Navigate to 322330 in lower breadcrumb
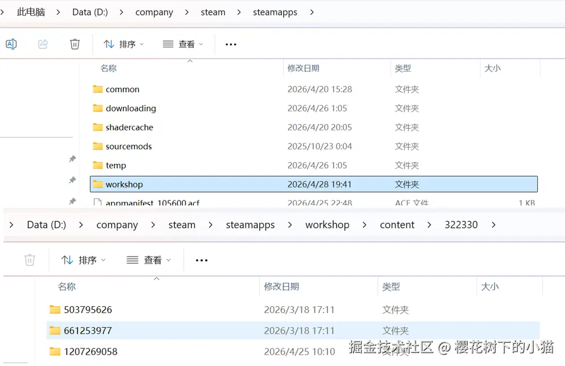 point(461,225)
